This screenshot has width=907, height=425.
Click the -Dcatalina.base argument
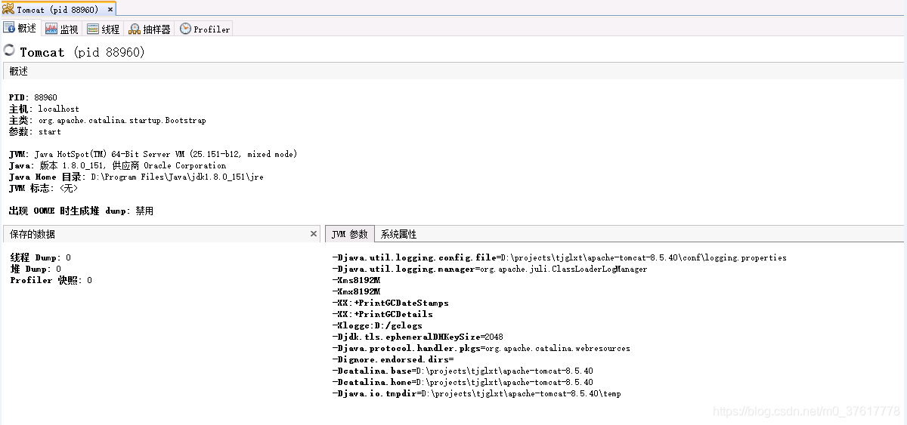(x=463, y=371)
